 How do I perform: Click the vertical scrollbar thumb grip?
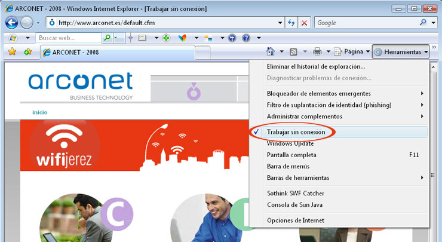[x=433, y=175]
